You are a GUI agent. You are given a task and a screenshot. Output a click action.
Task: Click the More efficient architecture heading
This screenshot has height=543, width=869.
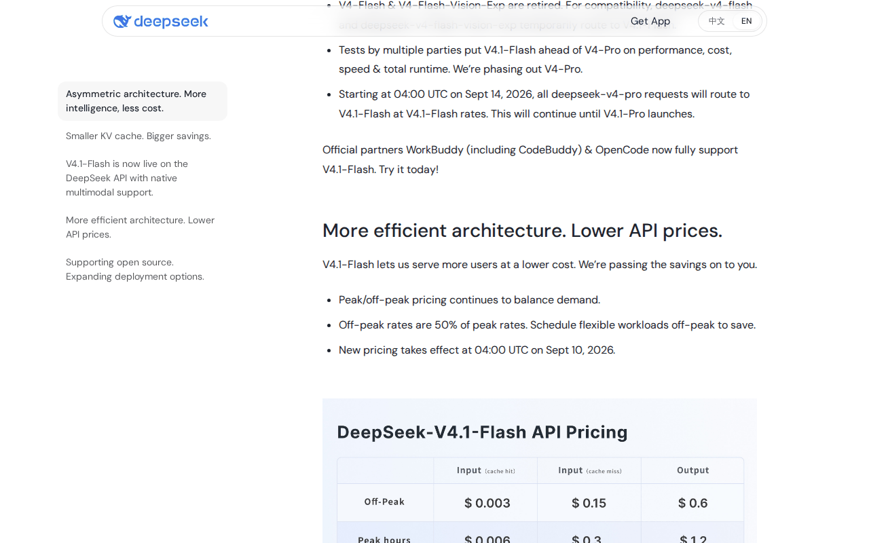tap(522, 231)
